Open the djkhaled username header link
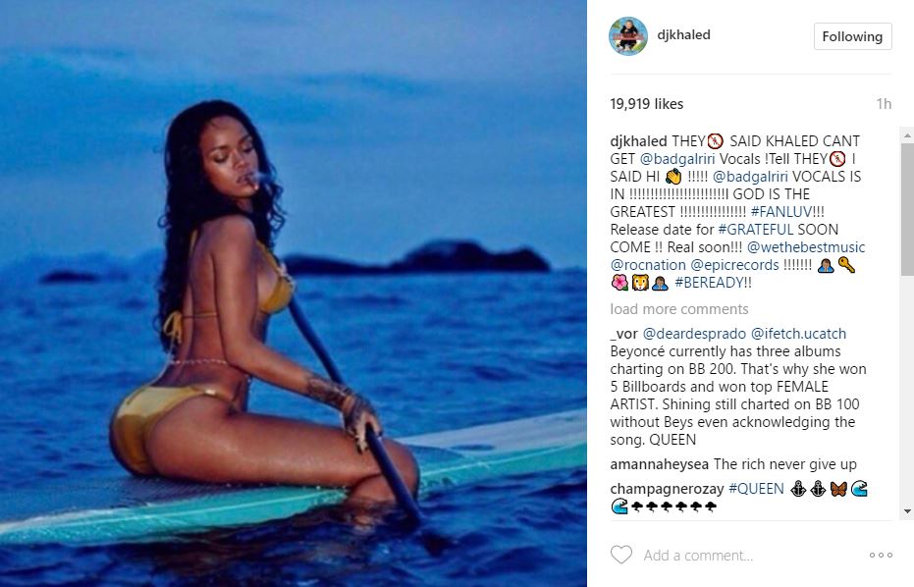Image resolution: width=914 pixels, height=587 pixels. pos(683,35)
